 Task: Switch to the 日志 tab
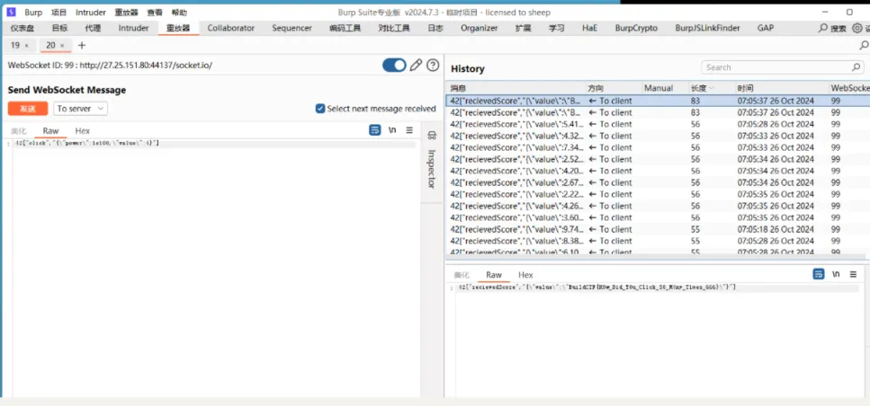click(x=435, y=28)
